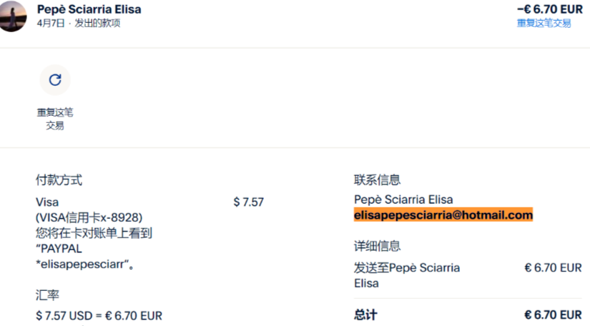Click the circular repeat transaction icon
590x326 pixels.
pyautogui.click(x=54, y=80)
